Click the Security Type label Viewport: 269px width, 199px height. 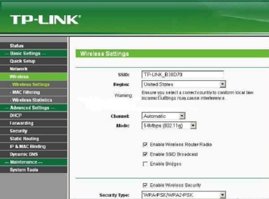(x=114, y=195)
